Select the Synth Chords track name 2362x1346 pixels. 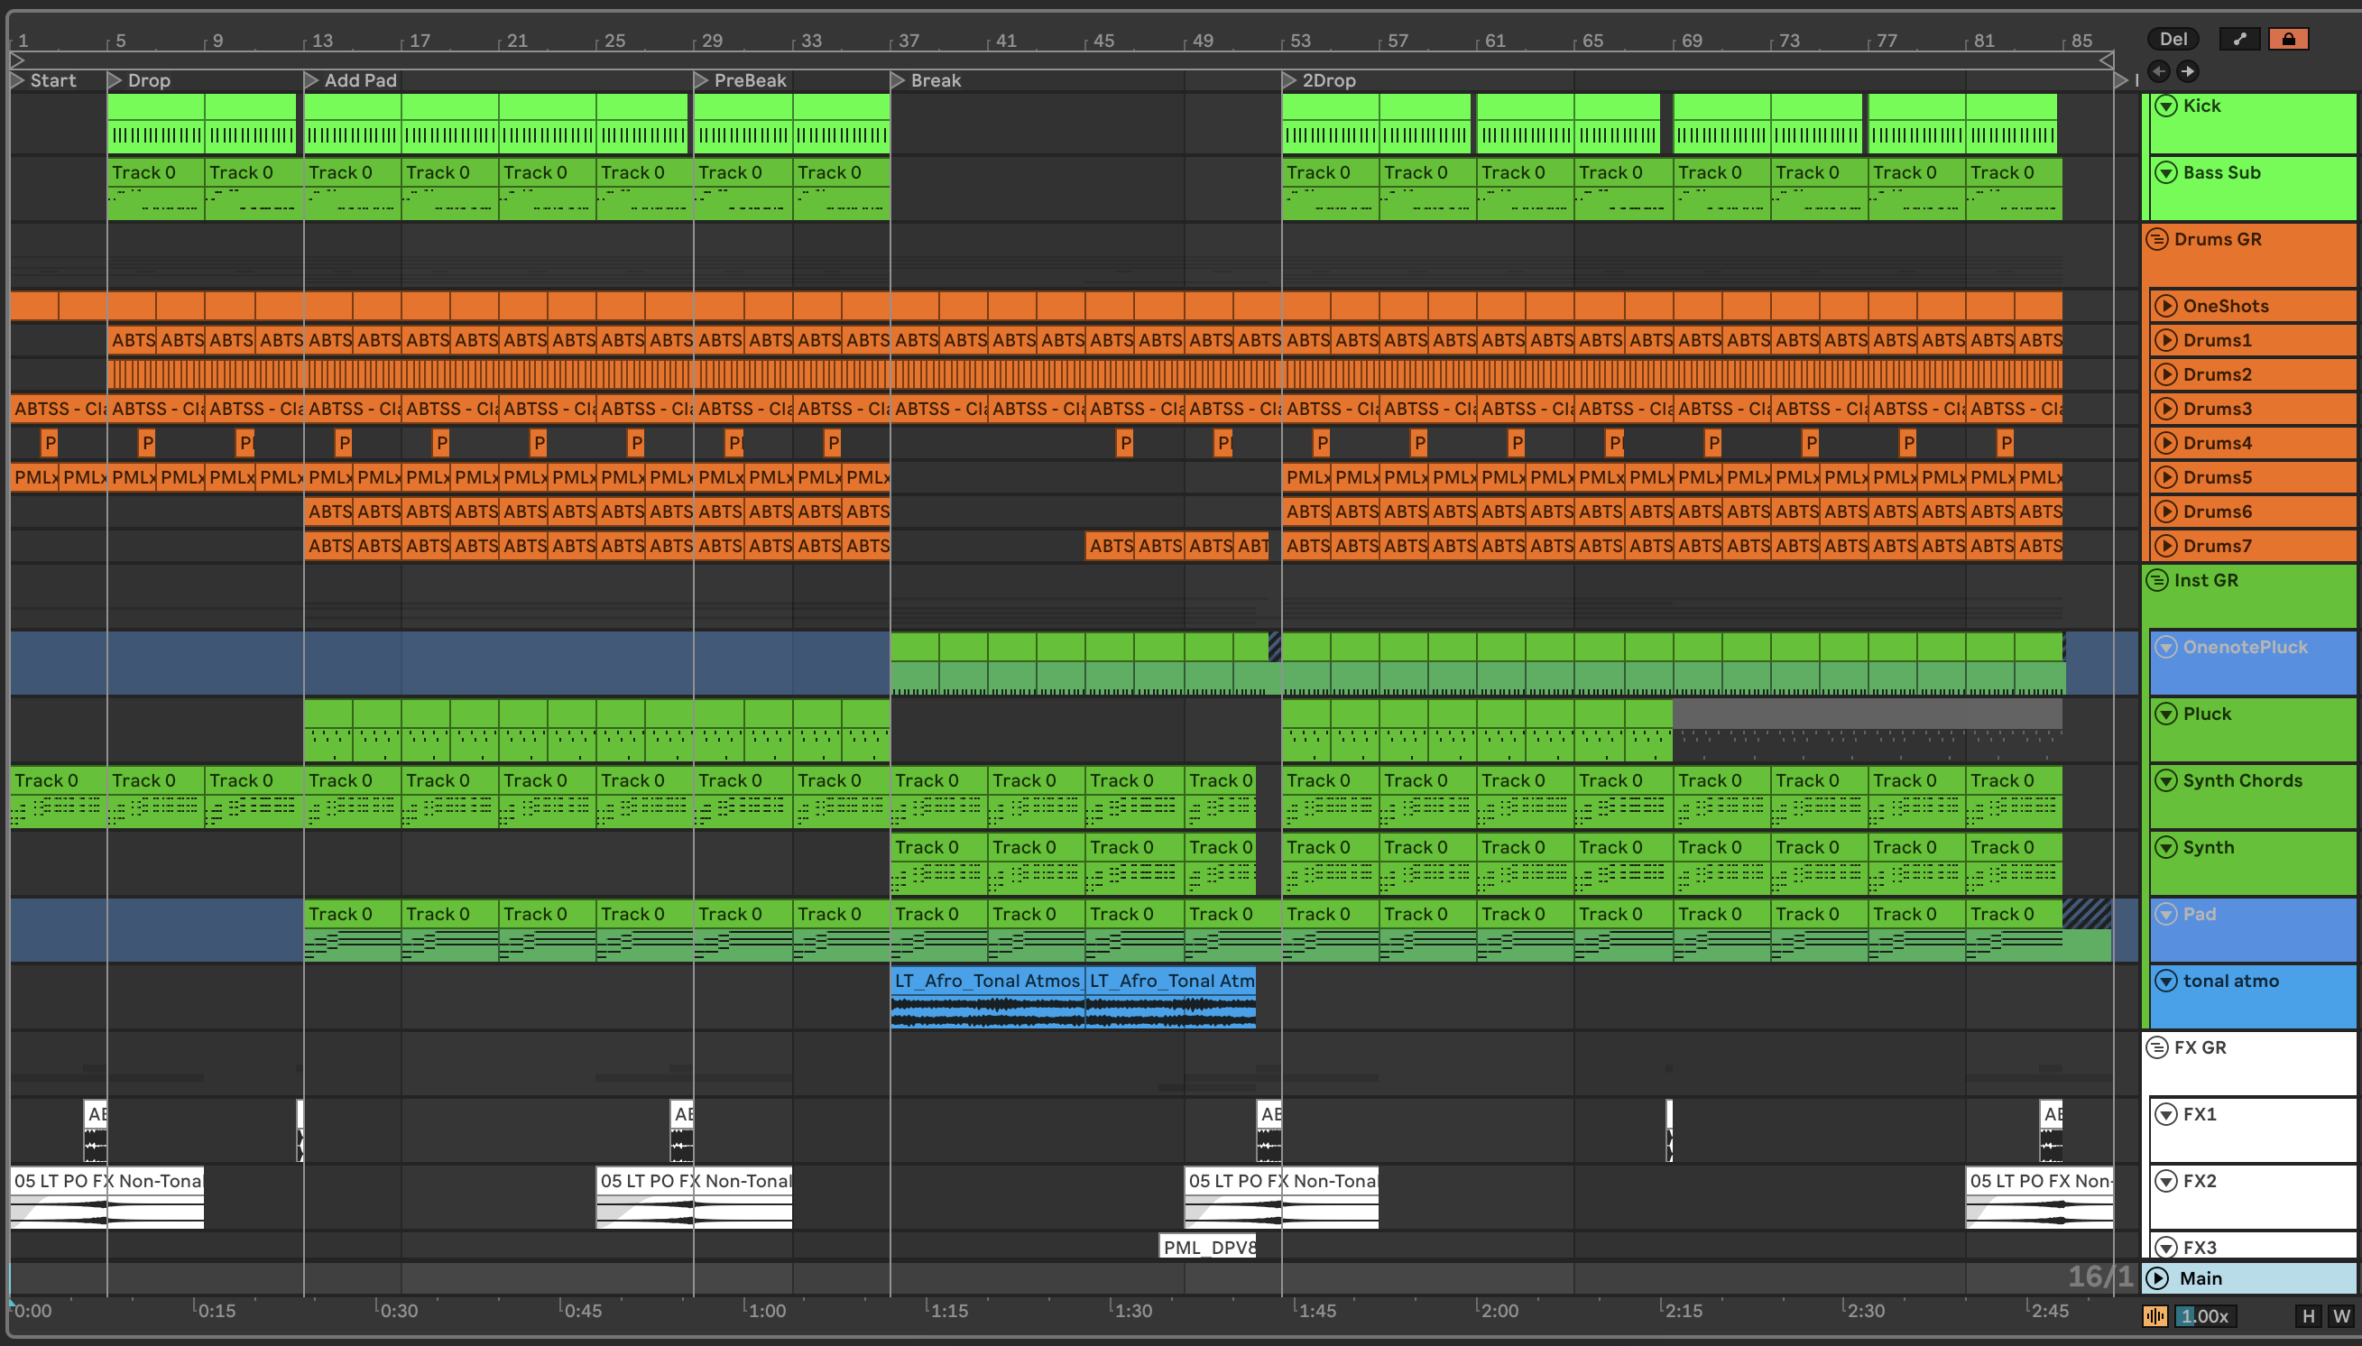pyautogui.click(x=2243, y=780)
